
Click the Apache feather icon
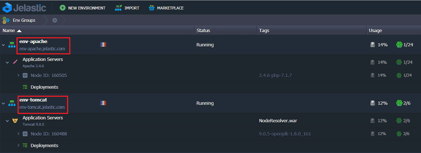tap(15, 62)
